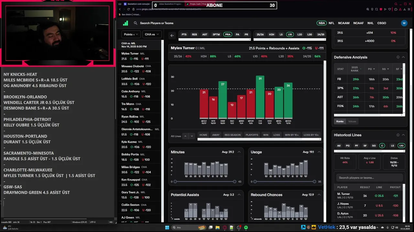Click the back arrow beside stat tabs
Image resolution: width=414 pixels, height=232 pixels.
[x=172, y=35]
